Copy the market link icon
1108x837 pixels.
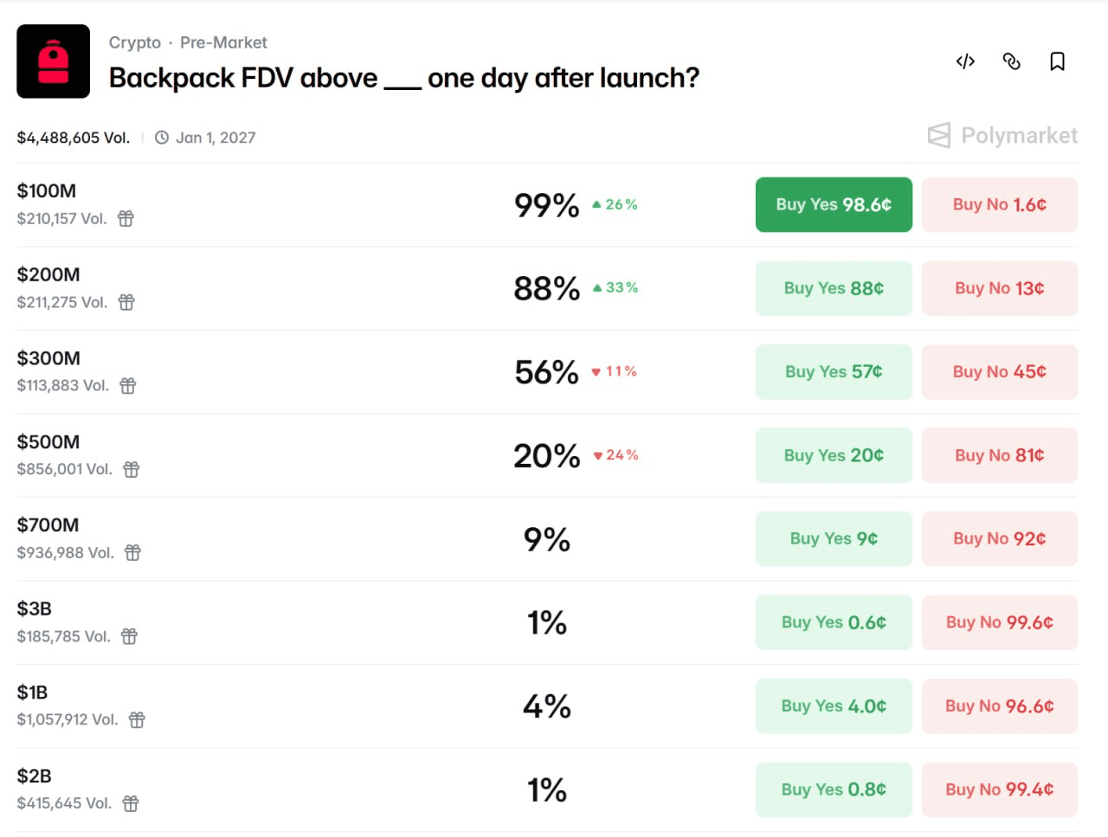[1011, 61]
